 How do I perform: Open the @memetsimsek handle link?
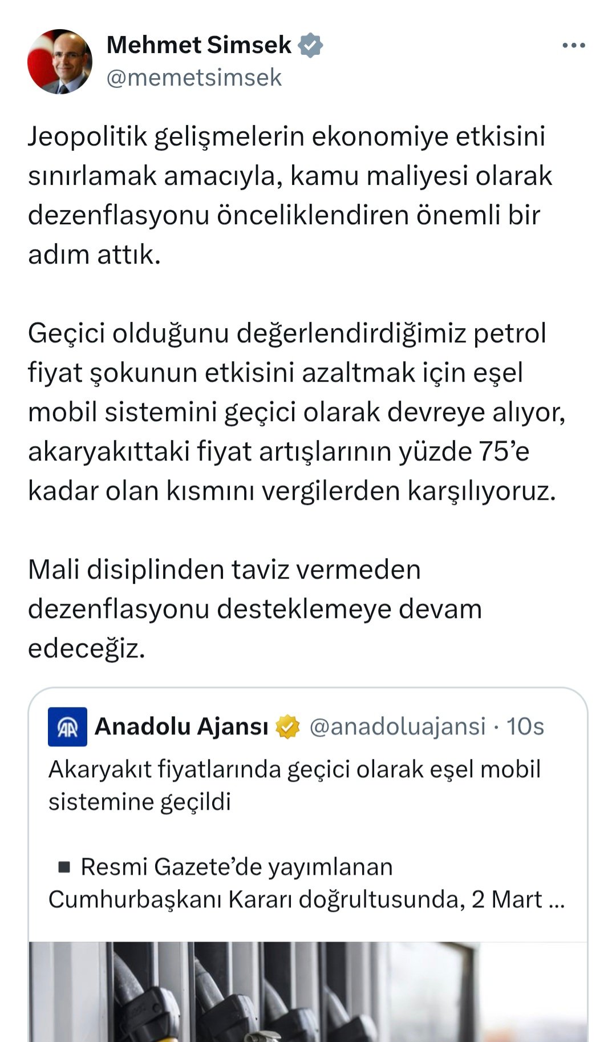194,78
